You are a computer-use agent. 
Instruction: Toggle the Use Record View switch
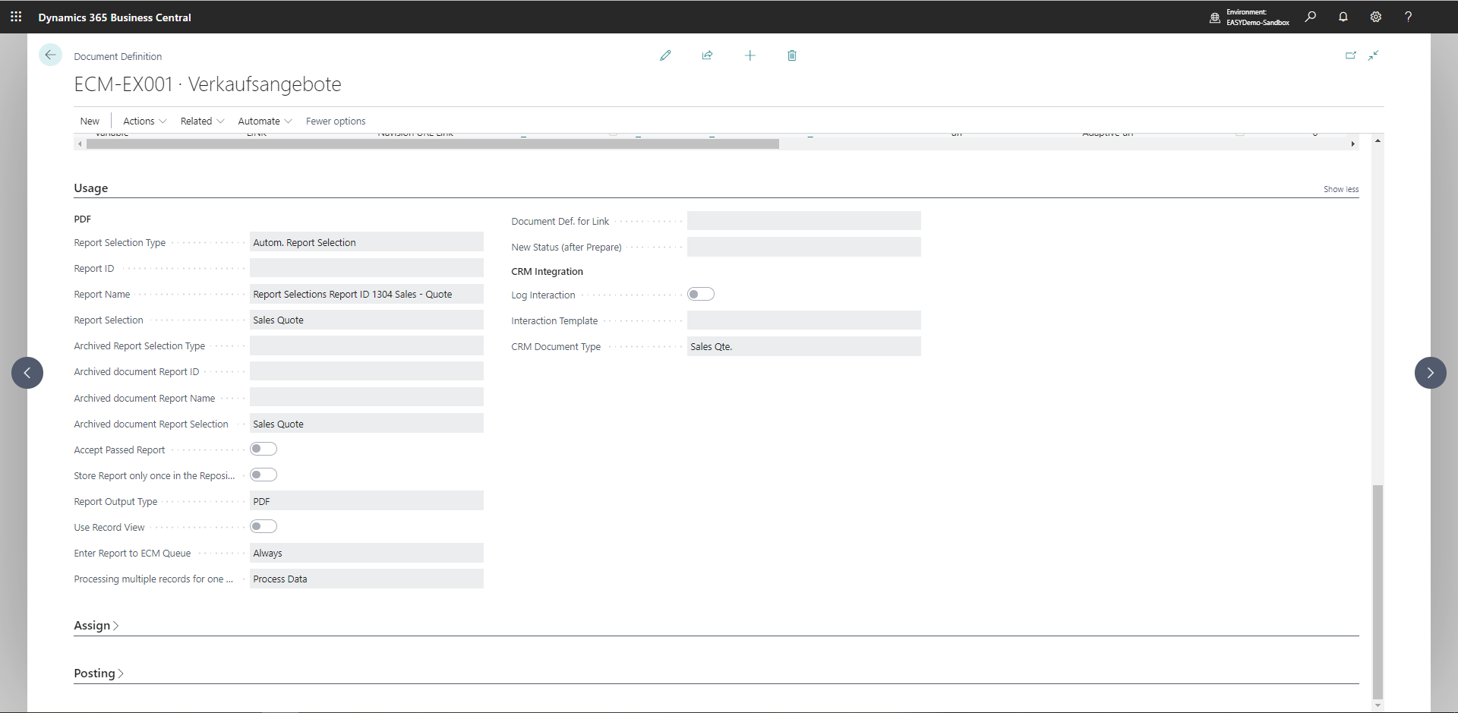pyautogui.click(x=264, y=527)
